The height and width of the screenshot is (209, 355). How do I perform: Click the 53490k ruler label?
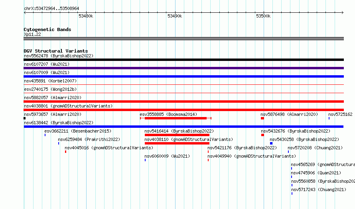point(175,16)
